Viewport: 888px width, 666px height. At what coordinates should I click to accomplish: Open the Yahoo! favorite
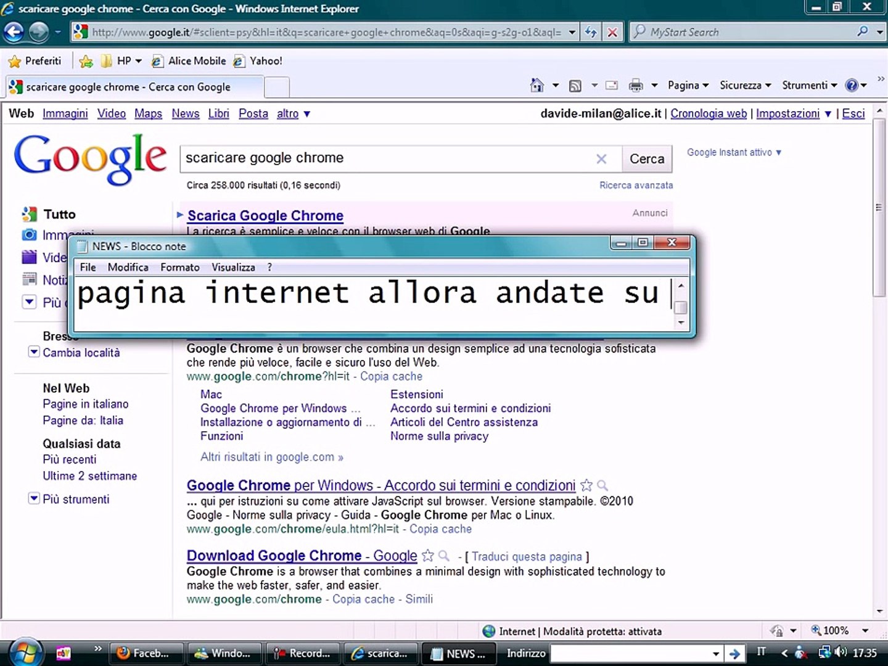coord(258,61)
